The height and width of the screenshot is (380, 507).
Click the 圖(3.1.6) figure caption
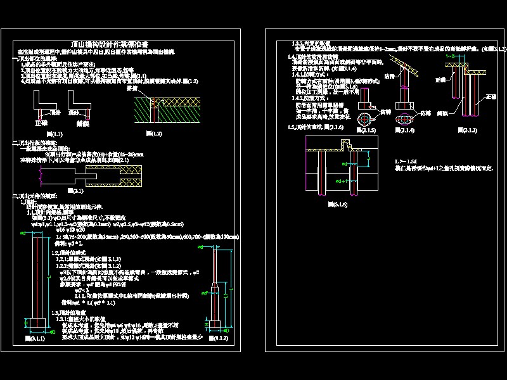pyautogui.click(x=338, y=203)
